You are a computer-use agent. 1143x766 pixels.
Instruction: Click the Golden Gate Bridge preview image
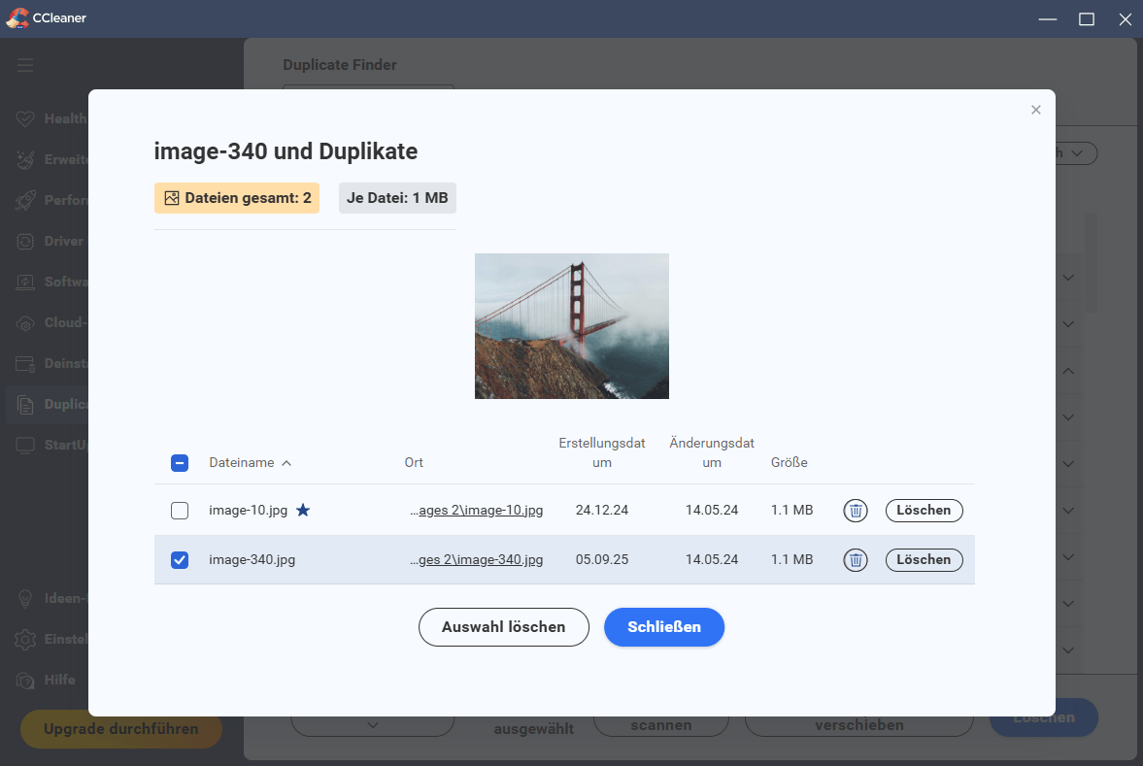[x=571, y=326]
